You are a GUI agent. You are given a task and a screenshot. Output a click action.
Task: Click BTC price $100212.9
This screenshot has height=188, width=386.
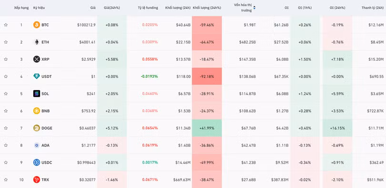(86, 25)
